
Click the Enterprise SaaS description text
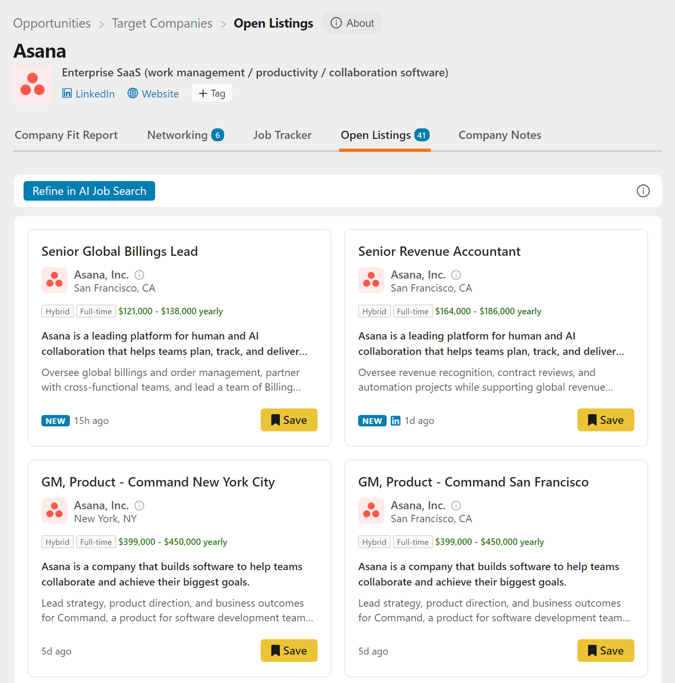click(x=255, y=72)
